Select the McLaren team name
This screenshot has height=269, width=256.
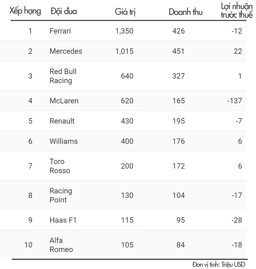(64, 101)
